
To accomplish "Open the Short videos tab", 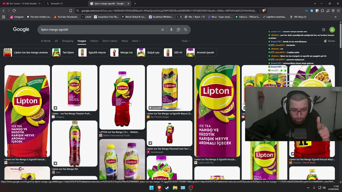I will 110,41.
